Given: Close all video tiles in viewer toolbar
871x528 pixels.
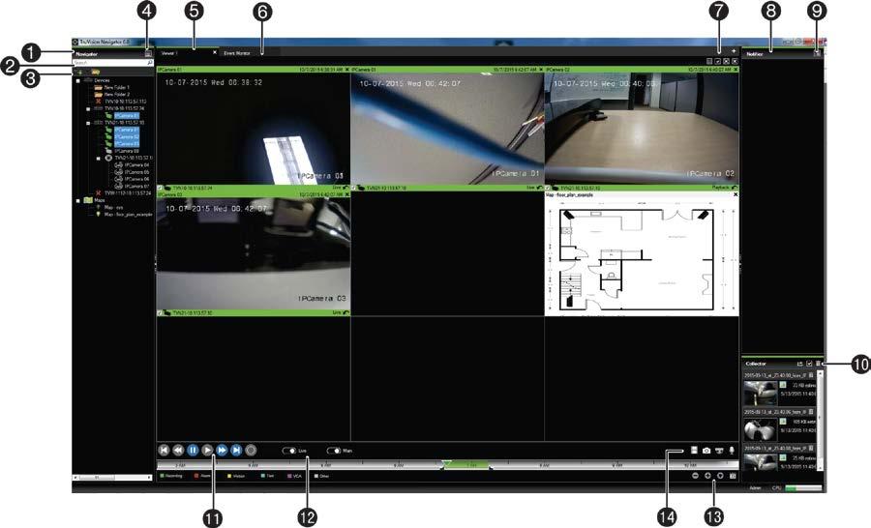Looking at the screenshot, I should pyautogui.click(x=735, y=61).
